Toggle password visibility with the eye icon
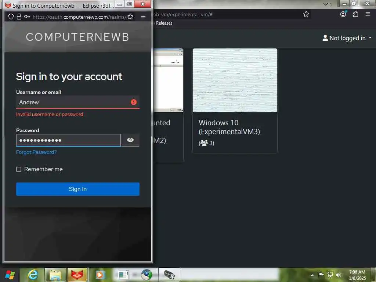The image size is (376, 282). [x=130, y=140]
